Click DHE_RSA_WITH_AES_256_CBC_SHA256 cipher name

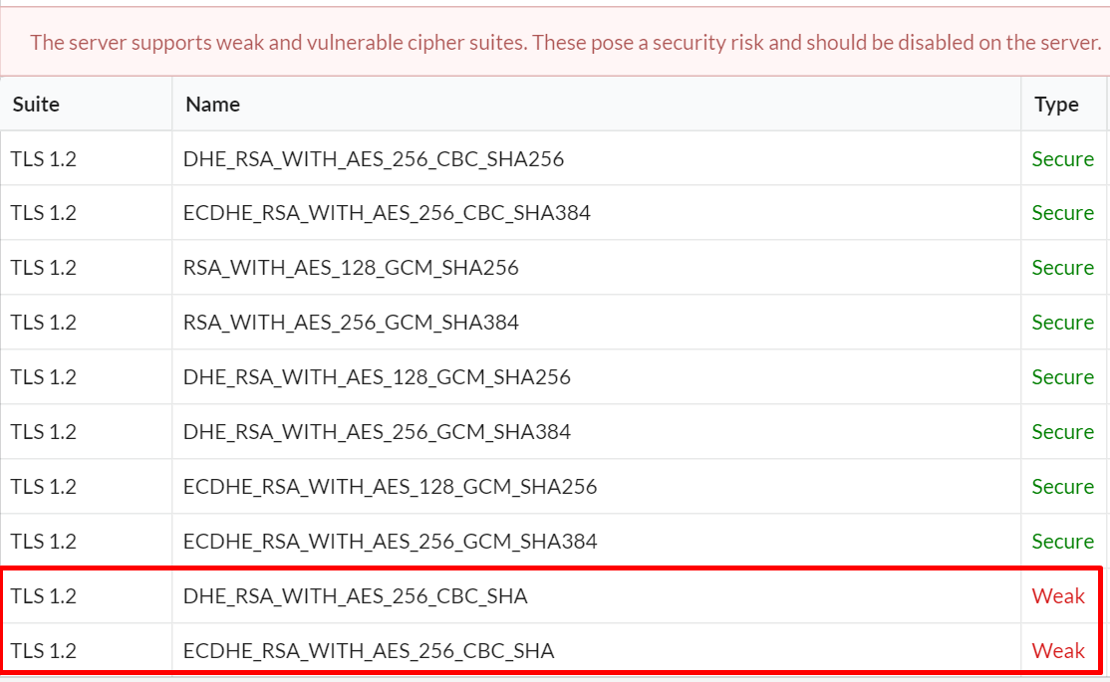click(x=373, y=159)
